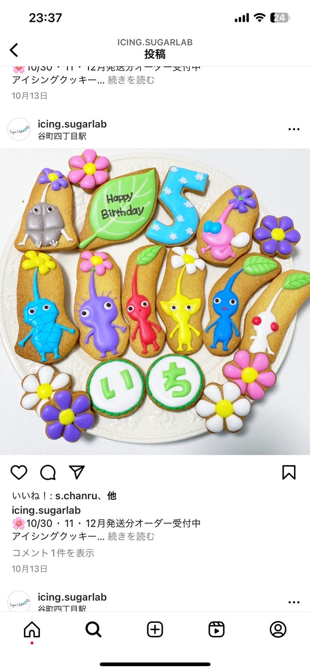Save post with bookmark icon

pos(289,472)
